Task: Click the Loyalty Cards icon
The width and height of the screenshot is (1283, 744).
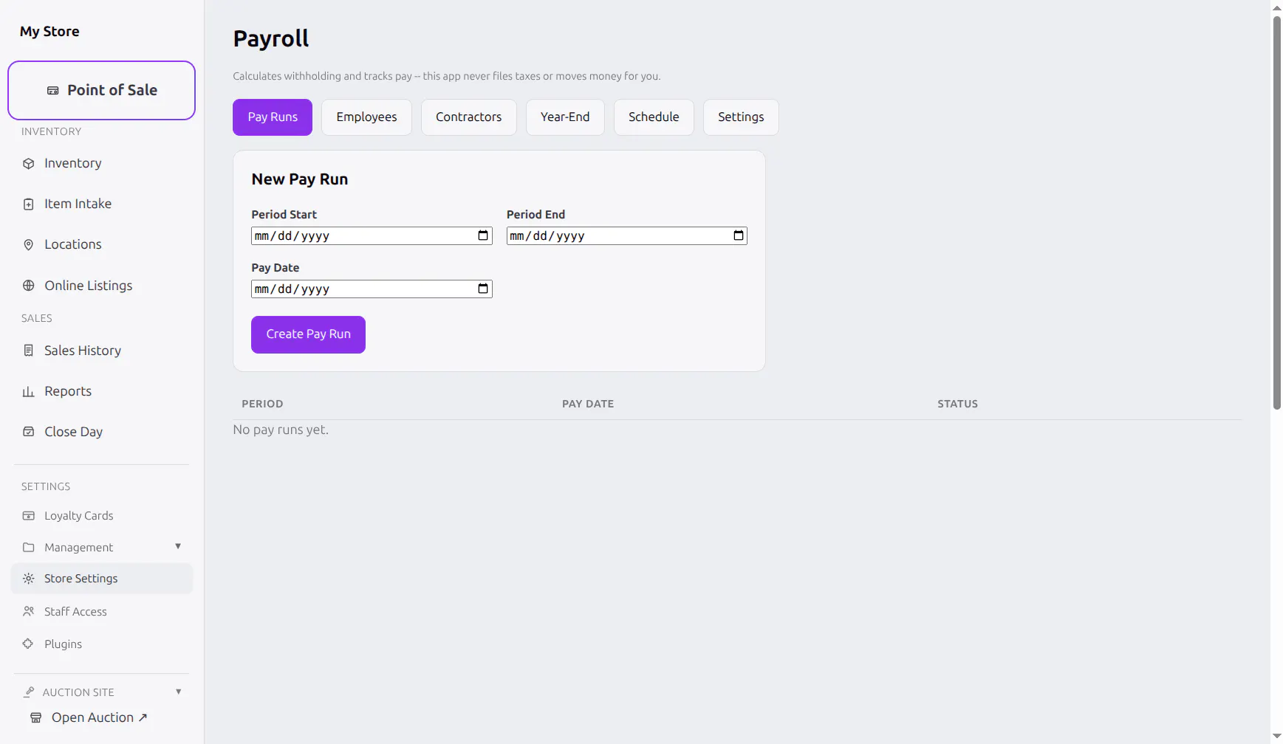Action: click(x=28, y=516)
